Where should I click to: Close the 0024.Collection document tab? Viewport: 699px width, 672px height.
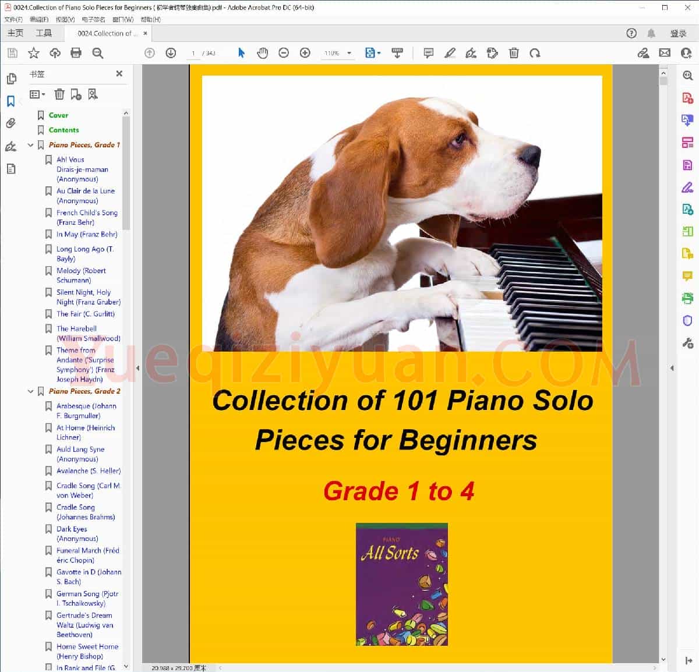(146, 33)
